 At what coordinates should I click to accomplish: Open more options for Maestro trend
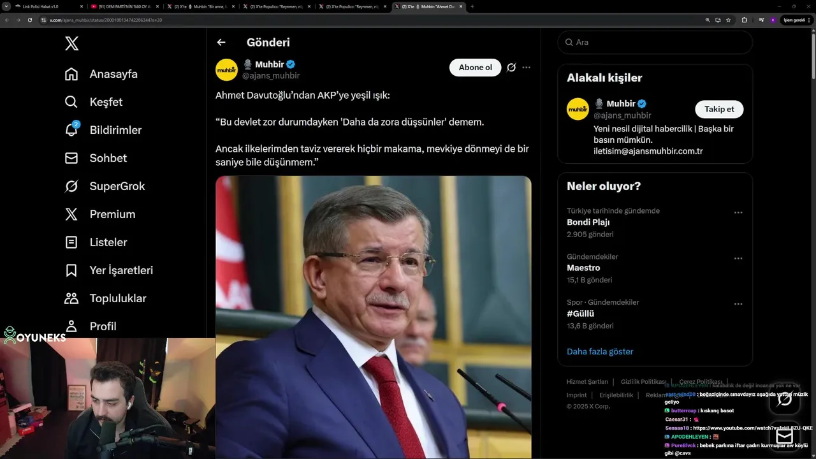pos(738,258)
